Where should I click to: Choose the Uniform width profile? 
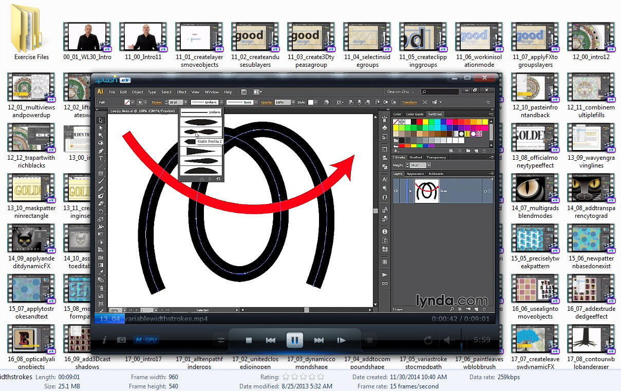(x=201, y=112)
